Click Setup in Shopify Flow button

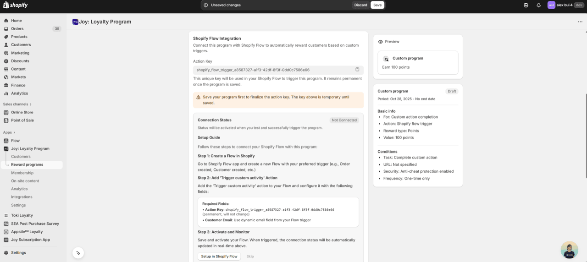pyautogui.click(x=220, y=257)
